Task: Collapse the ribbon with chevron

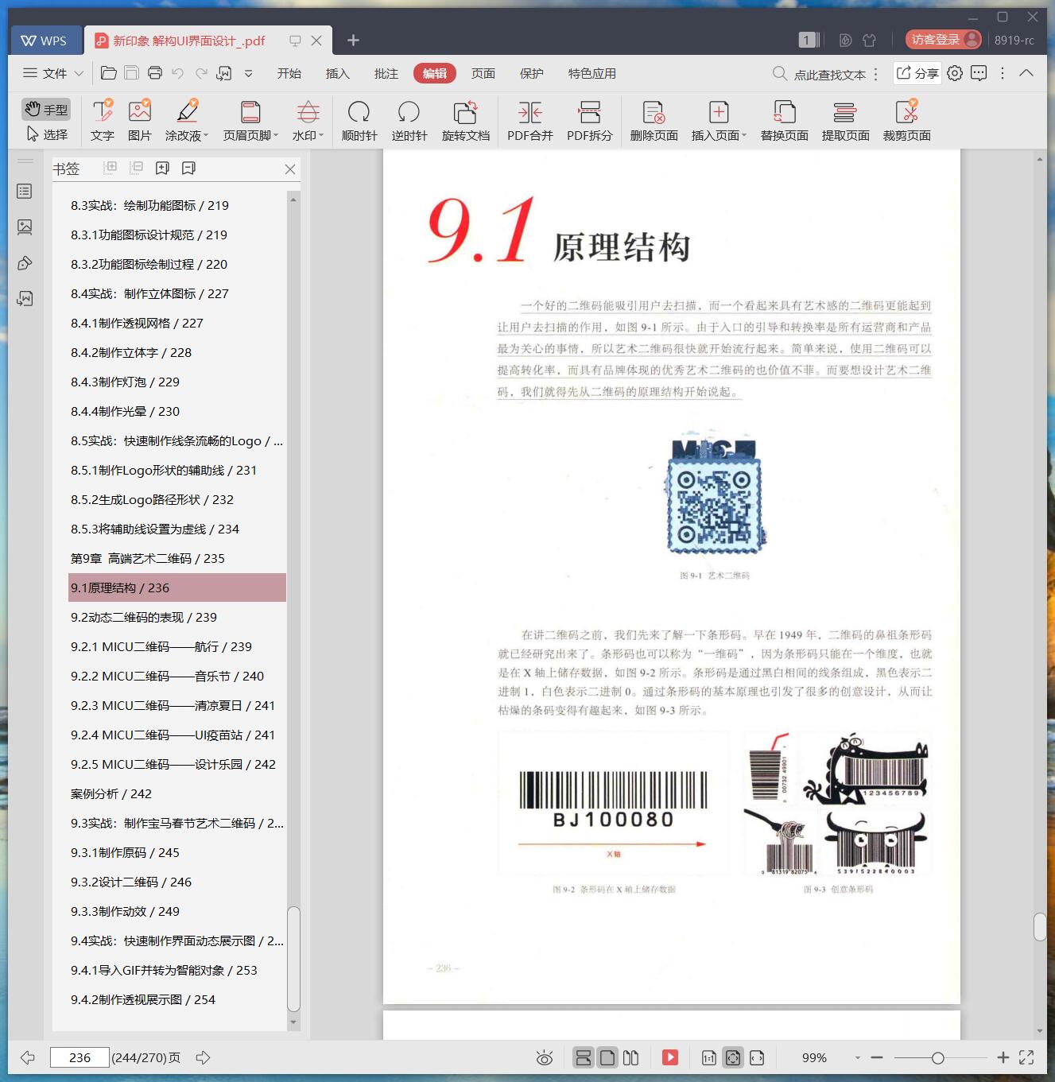Action: click(x=1026, y=73)
